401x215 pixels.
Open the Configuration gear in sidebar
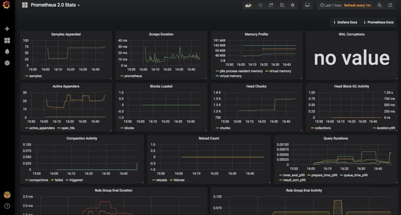click(x=7, y=63)
